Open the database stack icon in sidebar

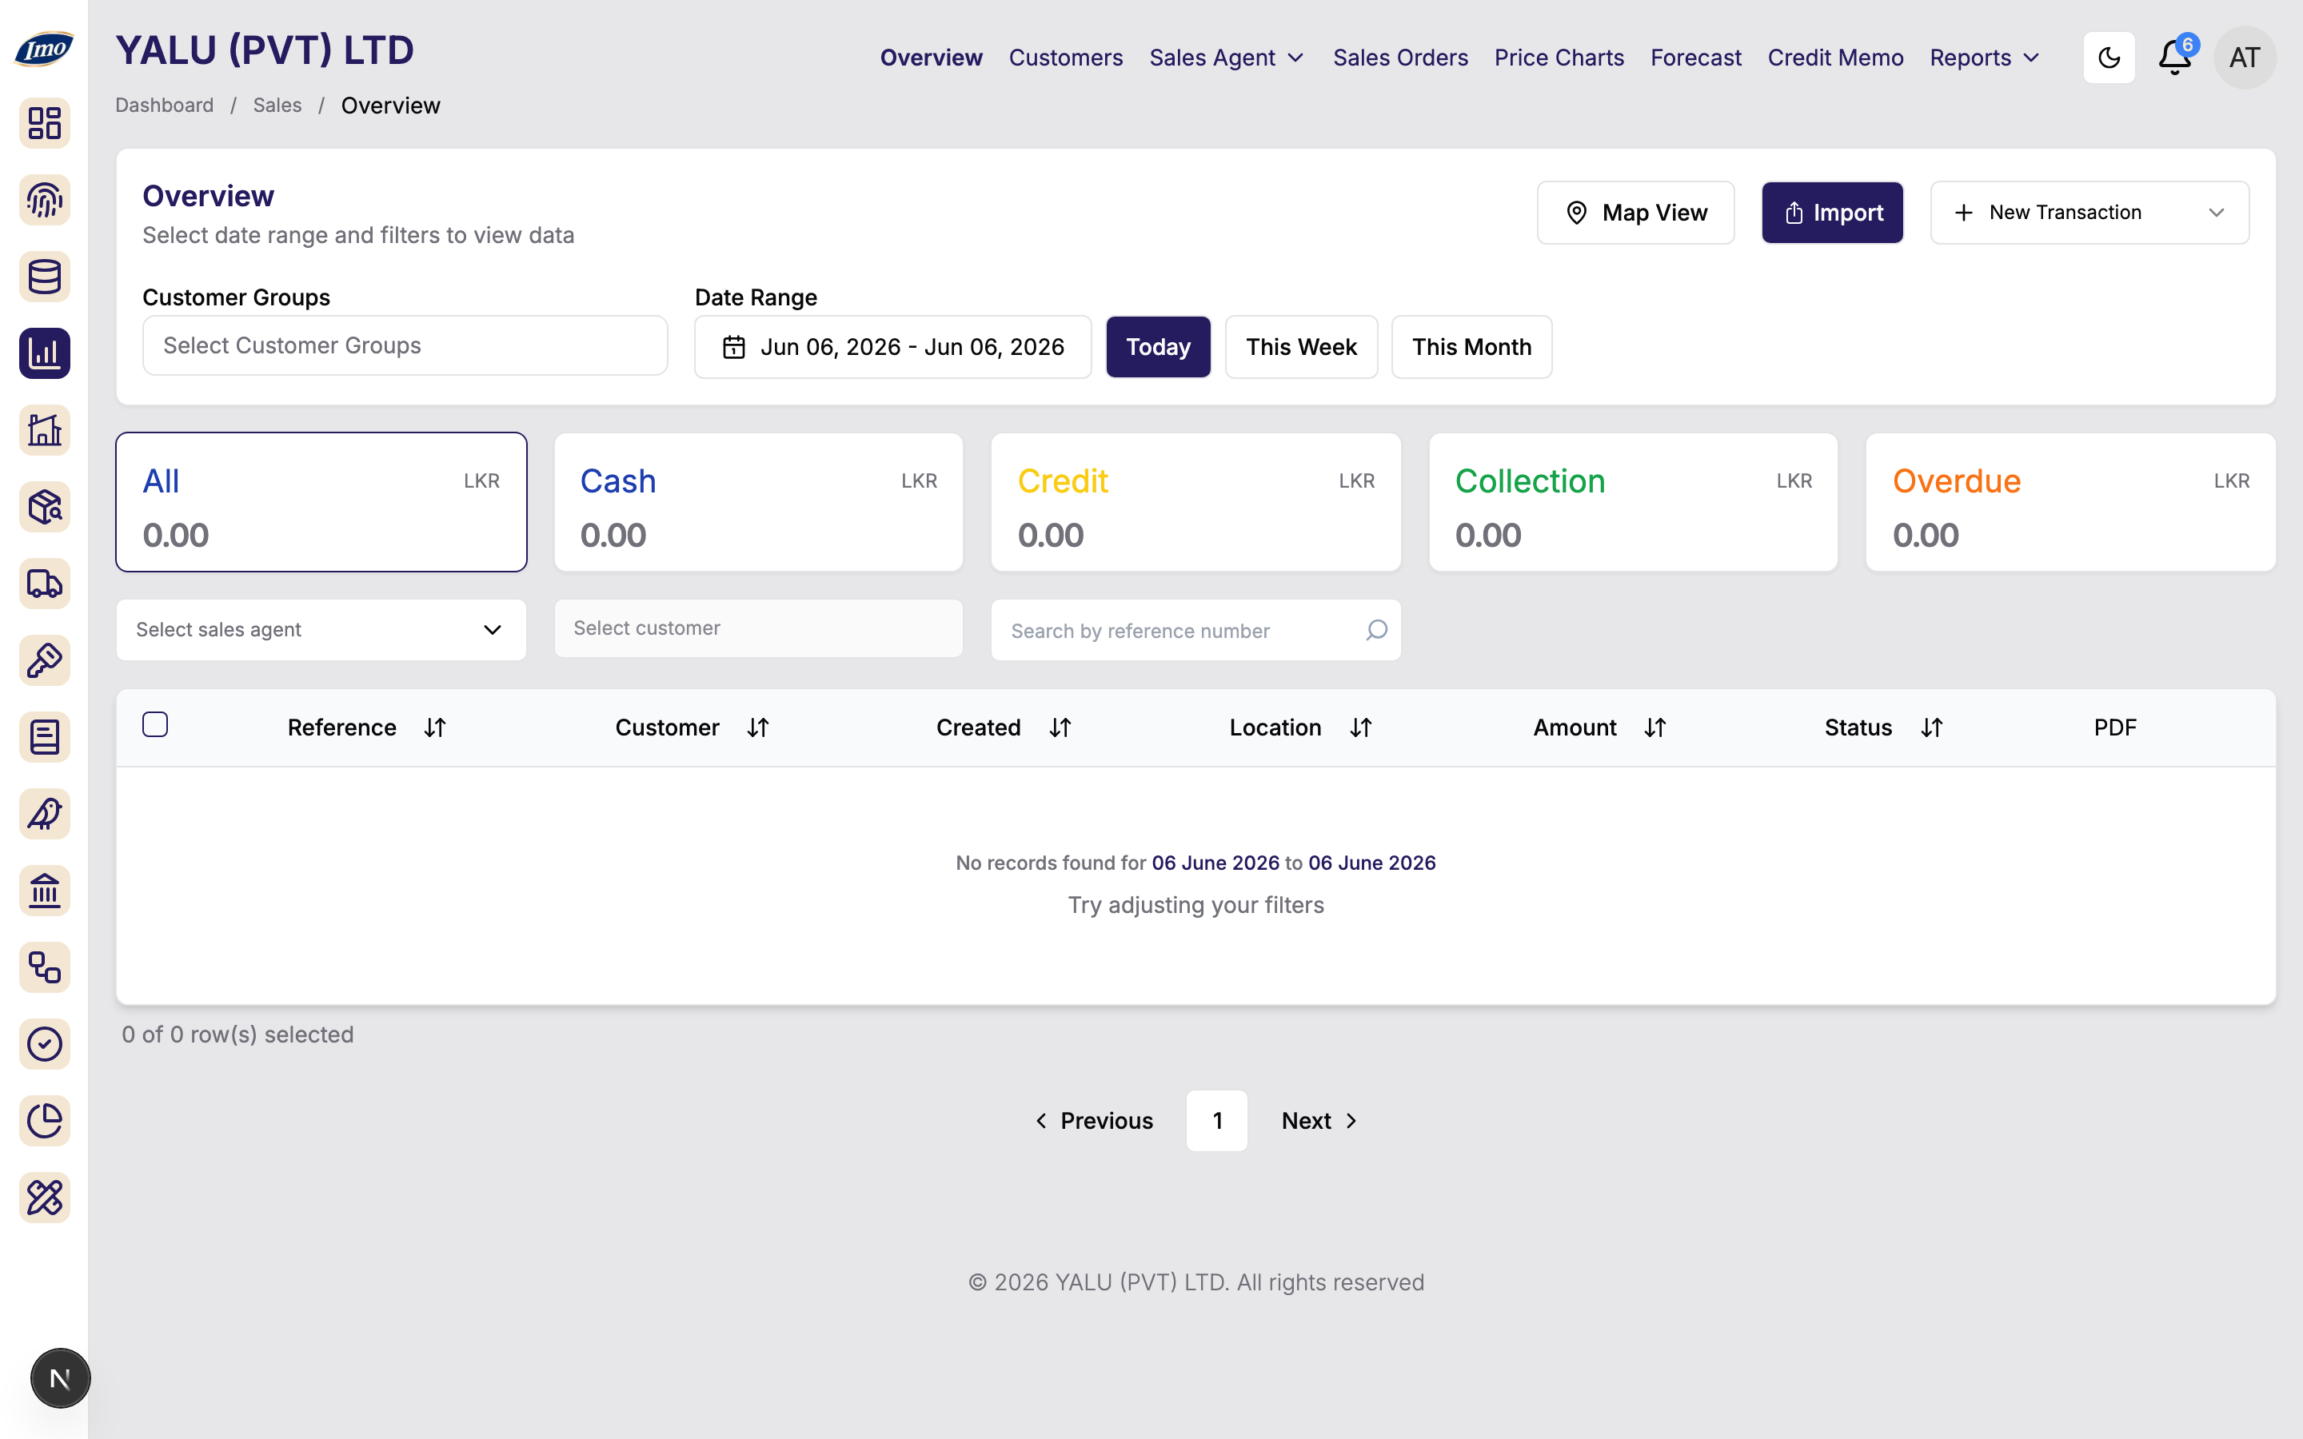pyautogui.click(x=45, y=277)
